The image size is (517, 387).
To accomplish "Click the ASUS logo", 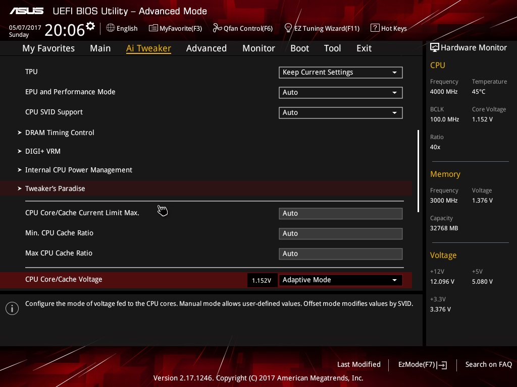I will [x=26, y=11].
